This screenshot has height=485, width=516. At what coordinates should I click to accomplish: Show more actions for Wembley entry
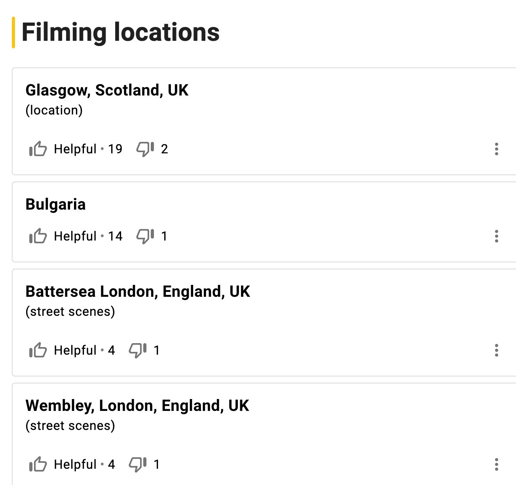(496, 464)
